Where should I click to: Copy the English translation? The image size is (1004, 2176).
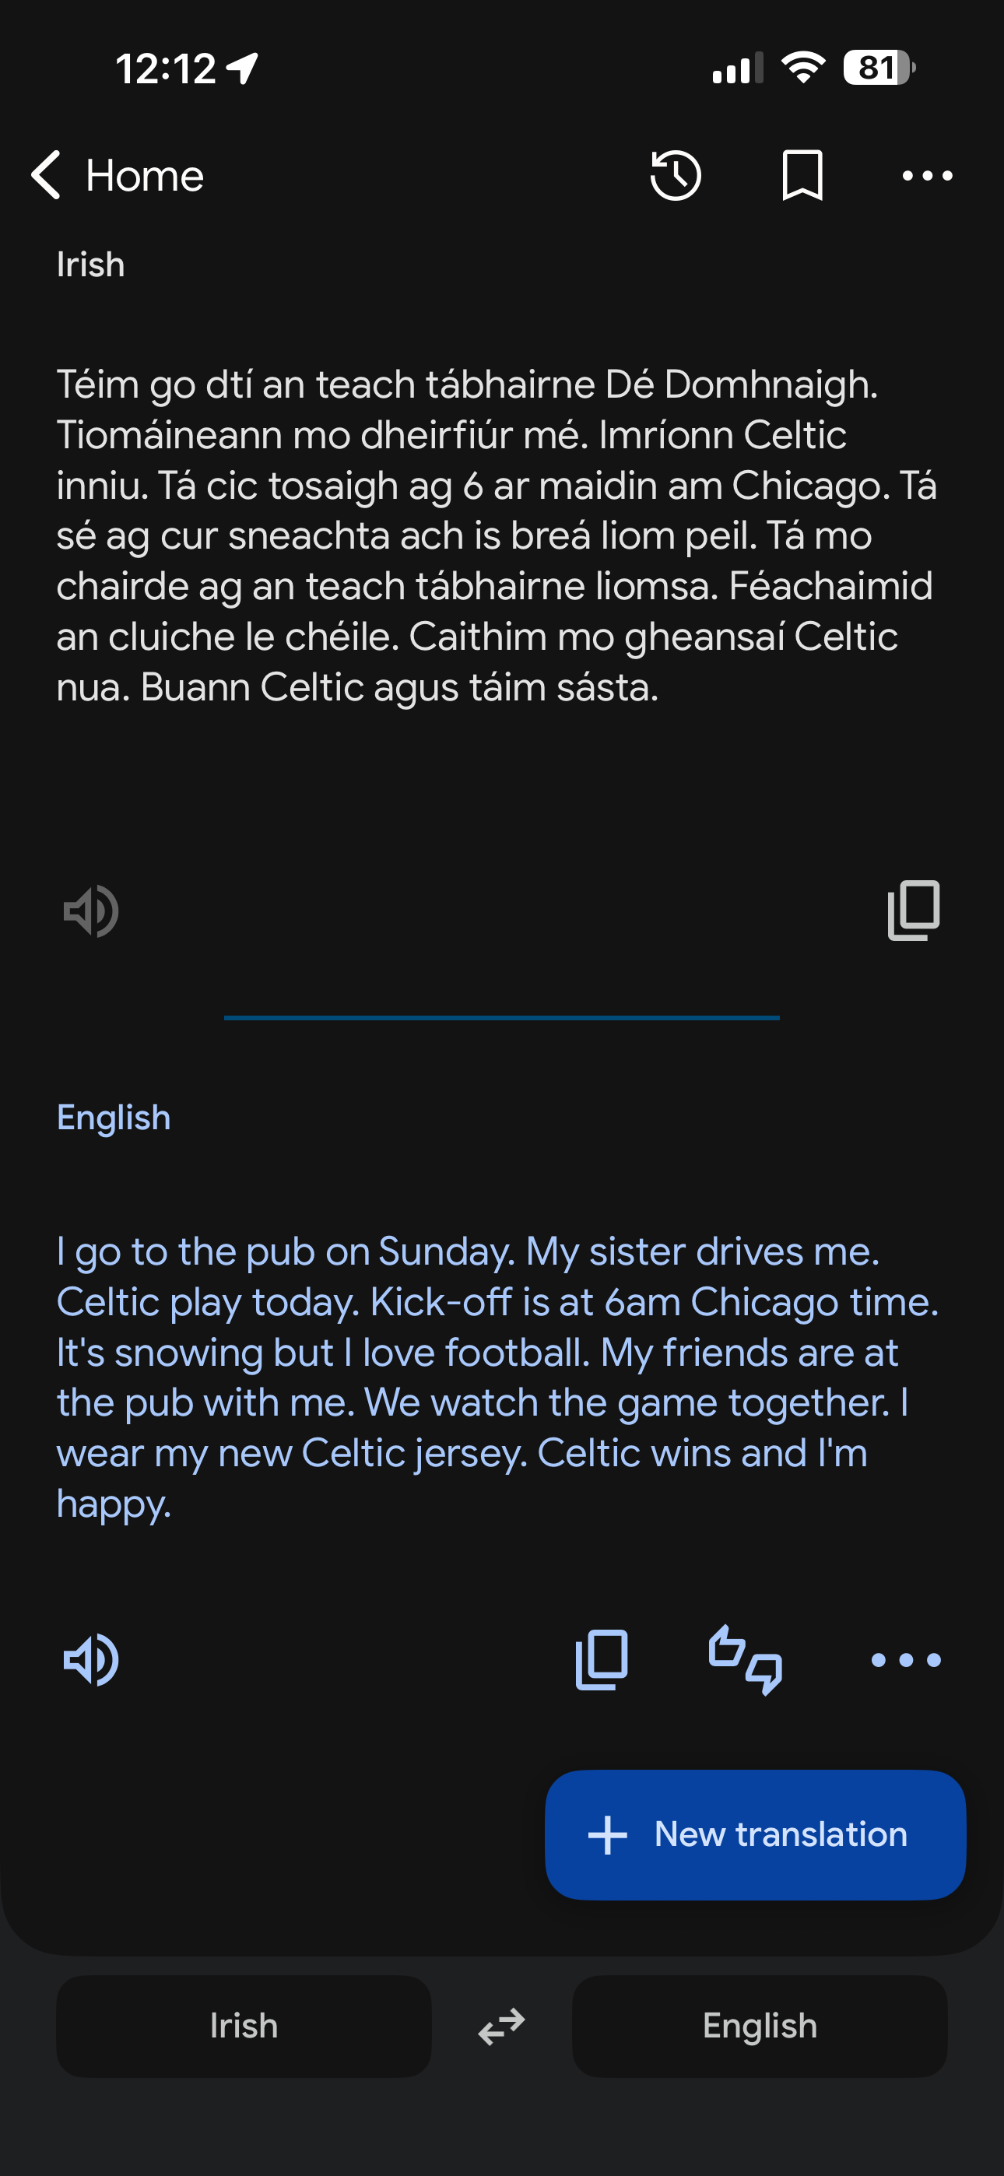(602, 1660)
